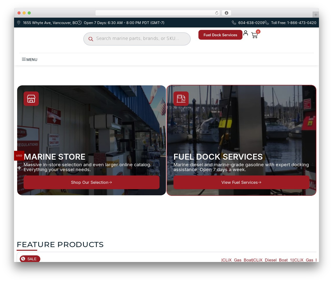The image size is (333, 282).
Task: Click the FEATURE PRODUCTS heading
Action: click(60, 245)
